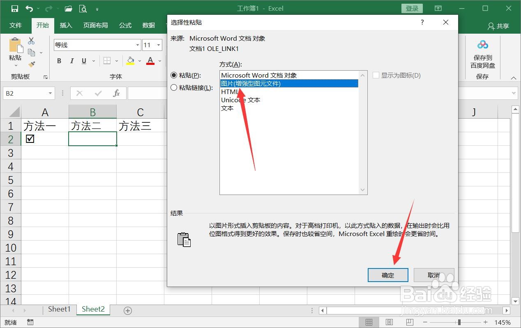Select Microsoft Word 文档 对象 in list

point(289,75)
